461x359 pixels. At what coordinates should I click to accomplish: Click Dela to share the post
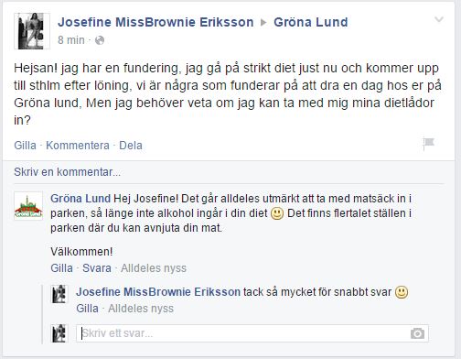pyautogui.click(x=131, y=146)
